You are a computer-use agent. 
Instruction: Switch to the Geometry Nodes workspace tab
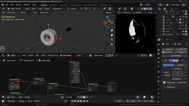tap(90, 5)
